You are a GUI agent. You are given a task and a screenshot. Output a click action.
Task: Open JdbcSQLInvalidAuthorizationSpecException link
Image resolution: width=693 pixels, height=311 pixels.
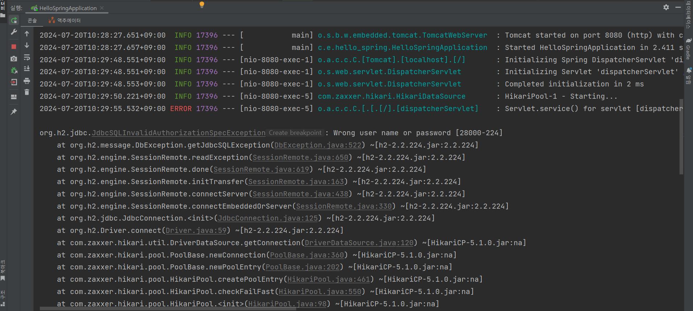tap(178, 133)
